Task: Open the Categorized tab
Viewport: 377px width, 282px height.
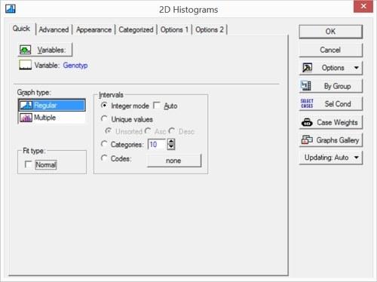Action: (x=136, y=29)
